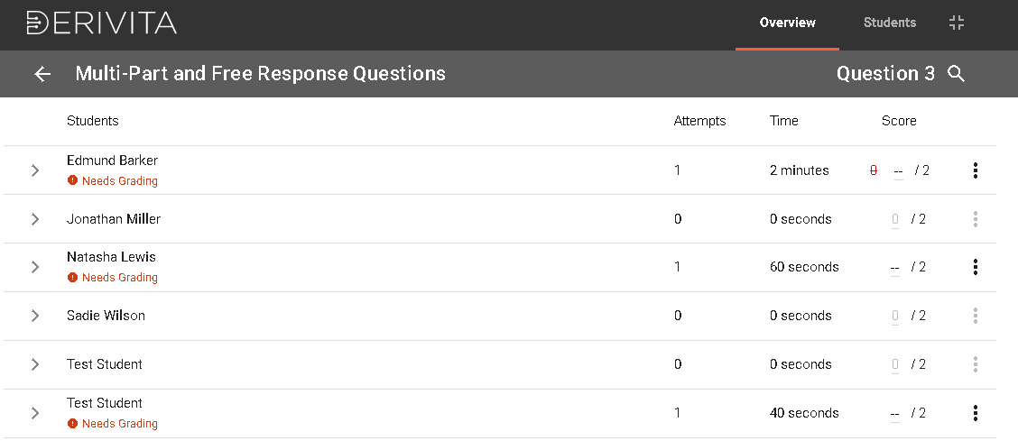
Task: Expand Sadie Wilson's row
Action: tap(35, 316)
